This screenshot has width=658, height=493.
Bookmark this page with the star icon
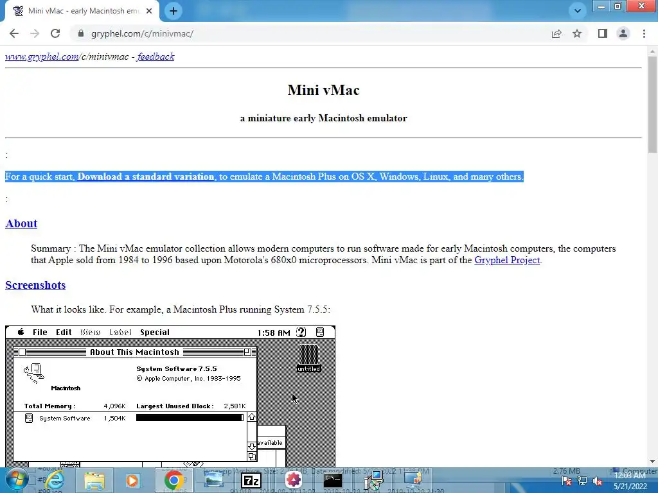(x=577, y=33)
